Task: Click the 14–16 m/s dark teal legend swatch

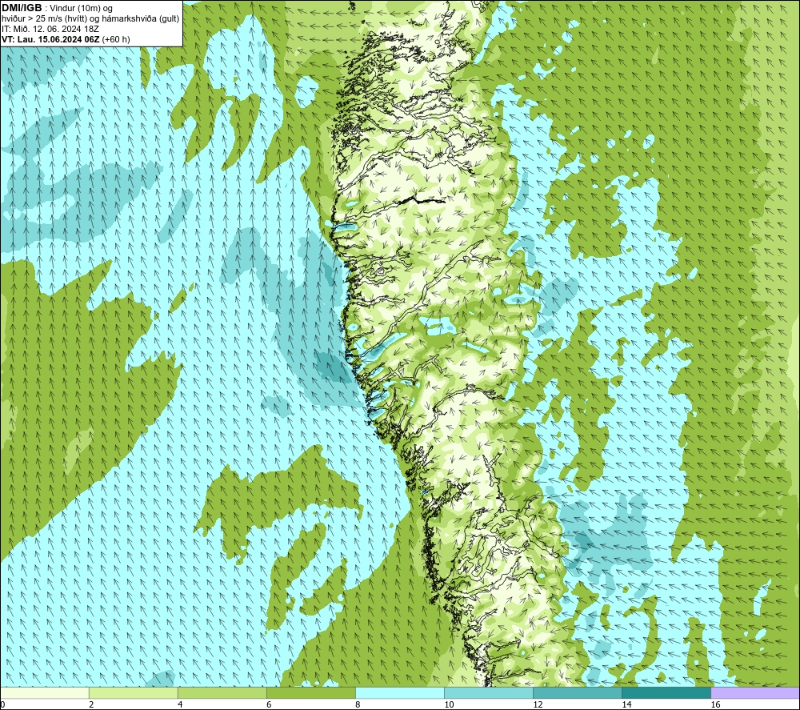Action: tap(666, 692)
